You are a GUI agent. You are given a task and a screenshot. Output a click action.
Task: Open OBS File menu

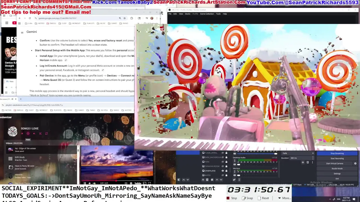(x=170, y=14)
